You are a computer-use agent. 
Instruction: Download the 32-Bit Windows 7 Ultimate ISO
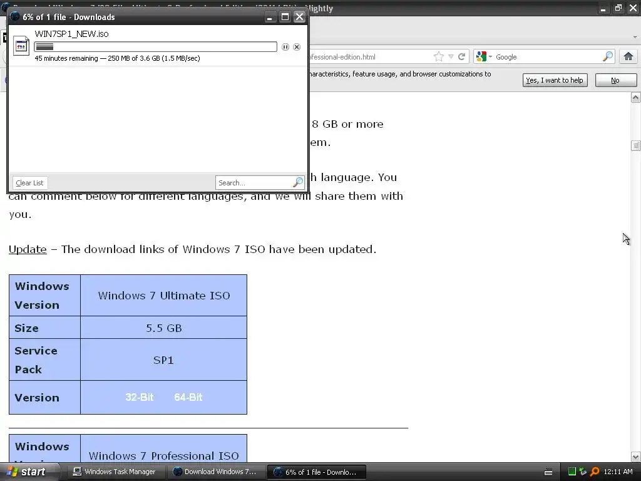(x=140, y=397)
